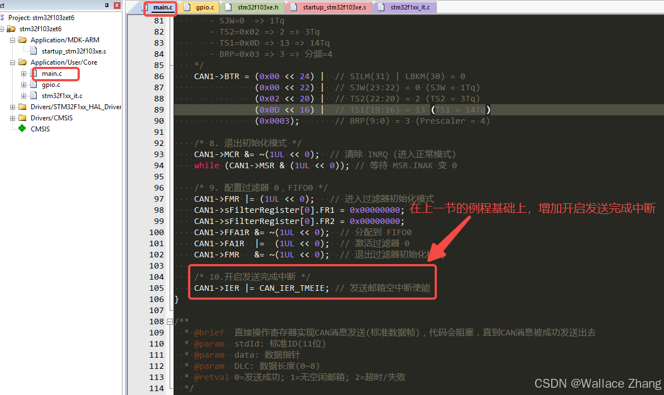Image resolution: width=664 pixels, height=395 pixels.
Task: Expand the Drivers/CMSIS group
Action: click(x=13, y=119)
